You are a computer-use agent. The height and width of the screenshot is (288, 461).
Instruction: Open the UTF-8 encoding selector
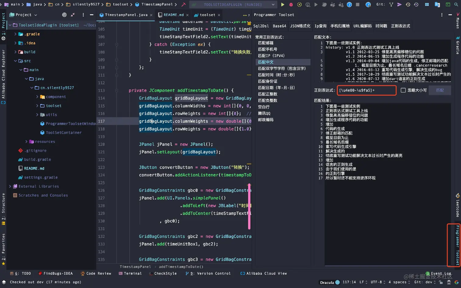click(x=378, y=282)
